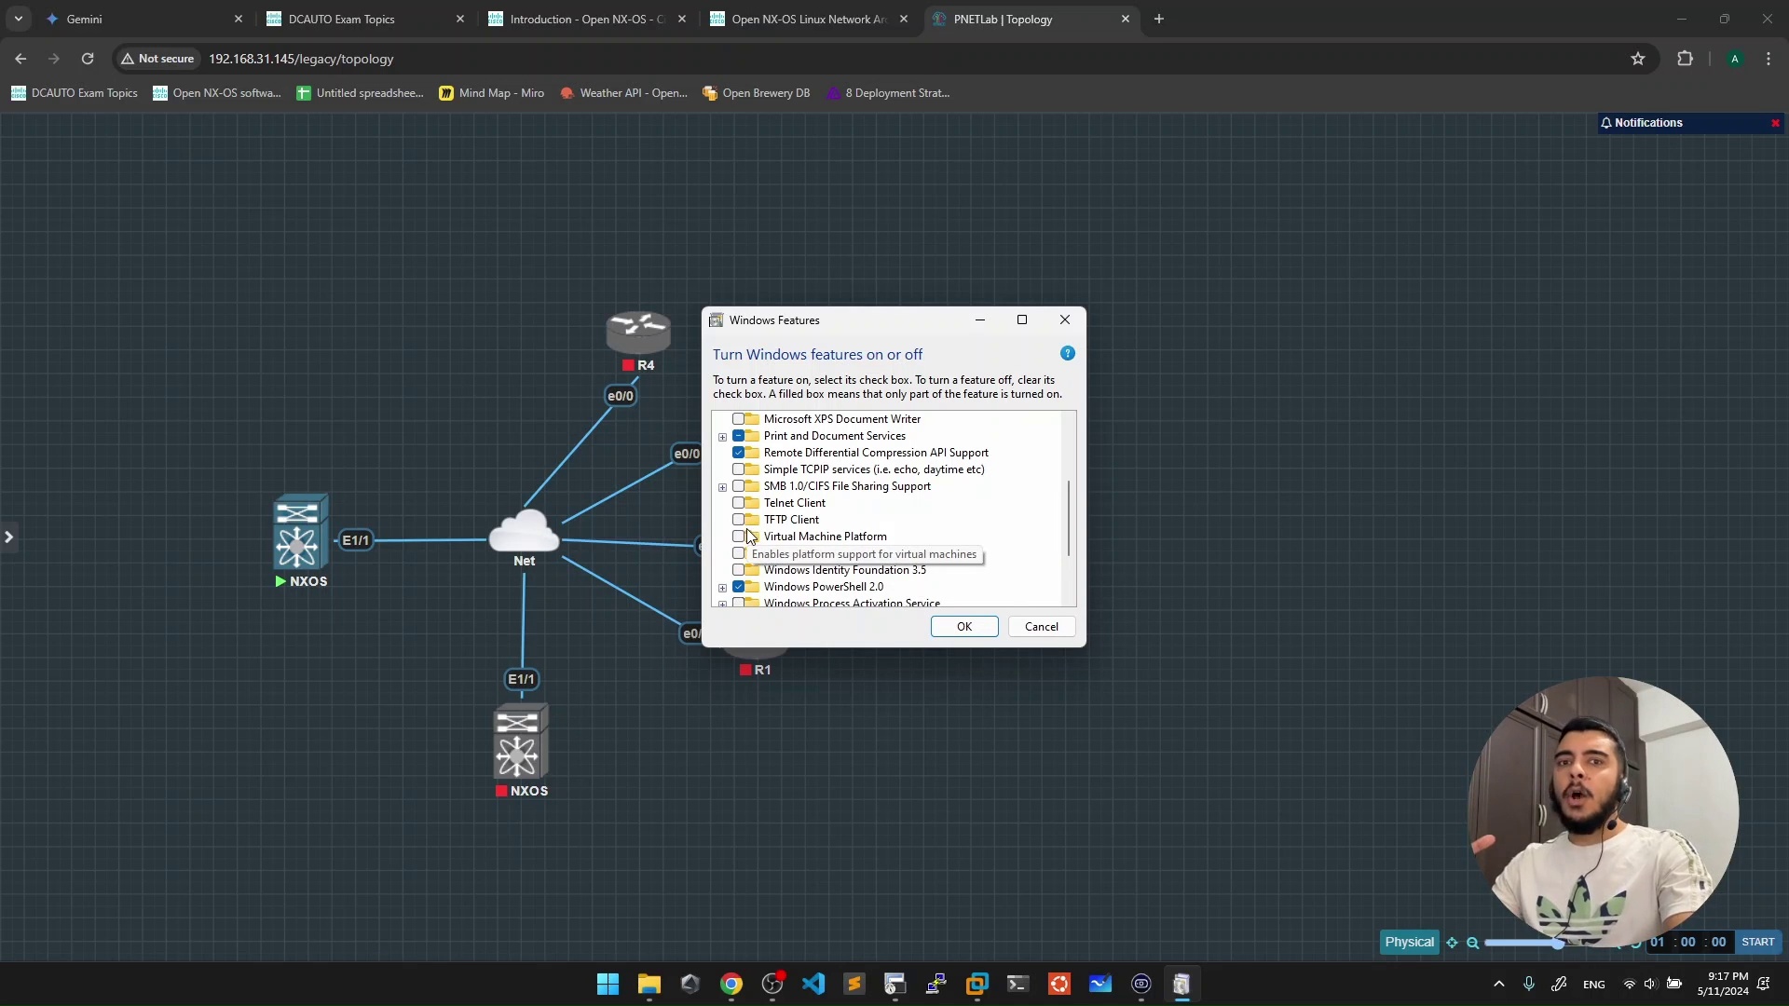Click the browser back arrow
Image resolution: width=1789 pixels, height=1006 pixels.
click(x=20, y=59)
